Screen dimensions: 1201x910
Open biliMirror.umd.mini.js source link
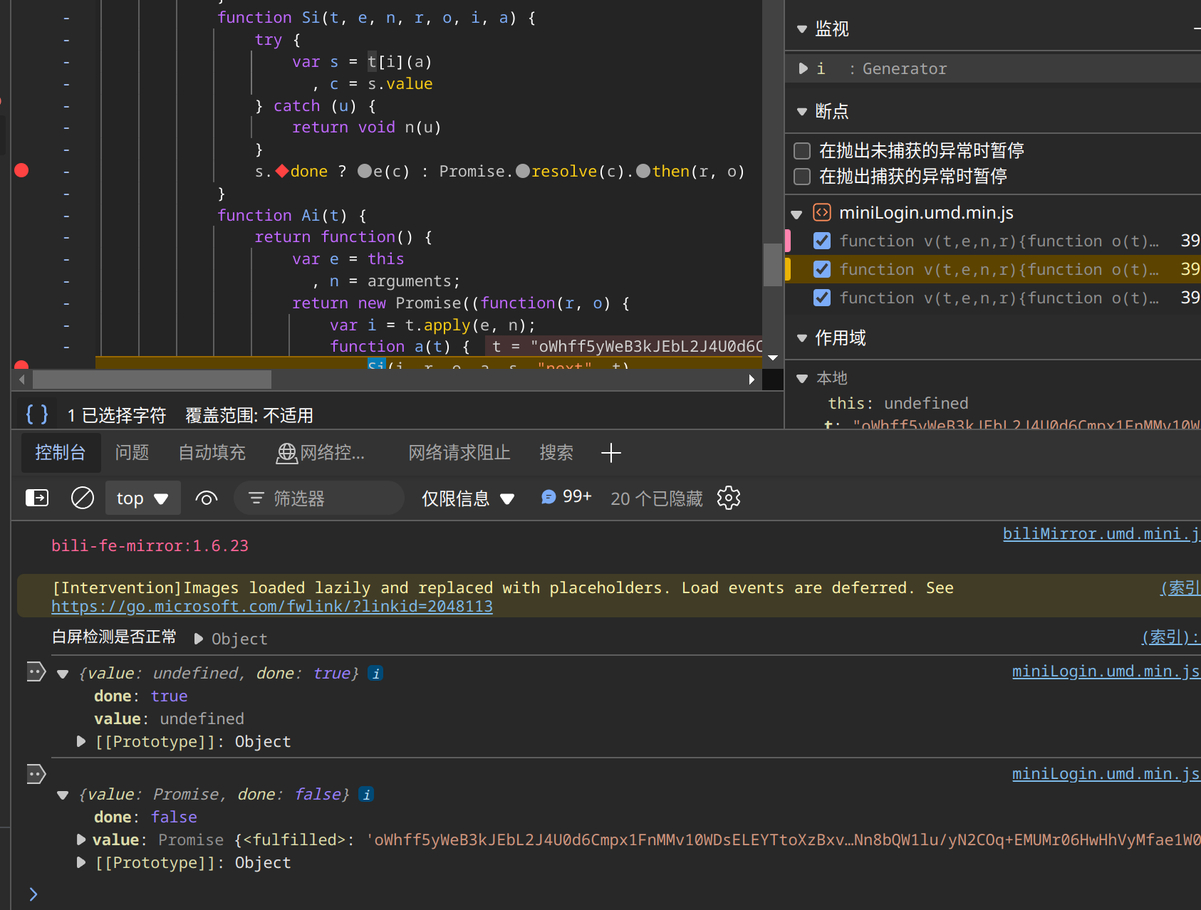coord(1101,533)
